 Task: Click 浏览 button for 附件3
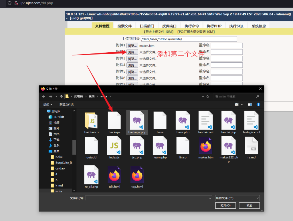[x=132, y=59]
